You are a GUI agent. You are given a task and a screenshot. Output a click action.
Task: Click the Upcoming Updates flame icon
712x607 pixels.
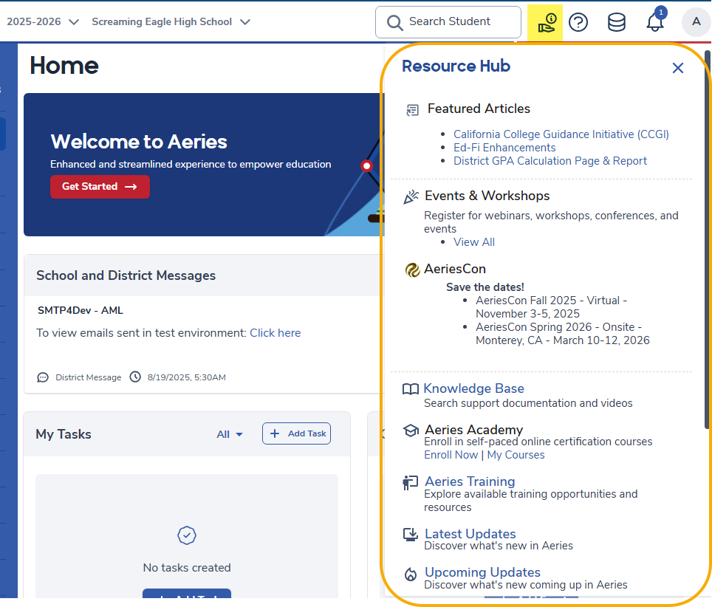[x=411, y=575]
